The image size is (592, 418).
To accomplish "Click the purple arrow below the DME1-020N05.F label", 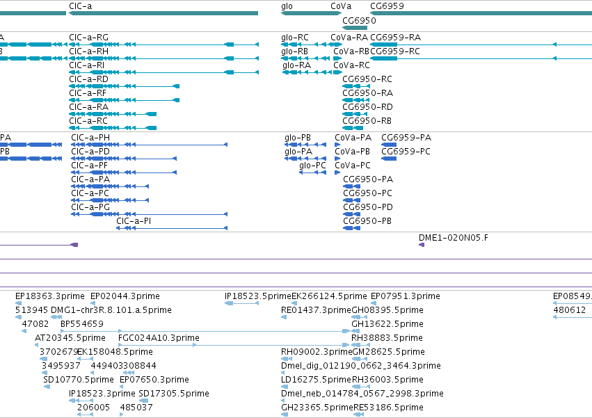I will [x=422, y=245].
